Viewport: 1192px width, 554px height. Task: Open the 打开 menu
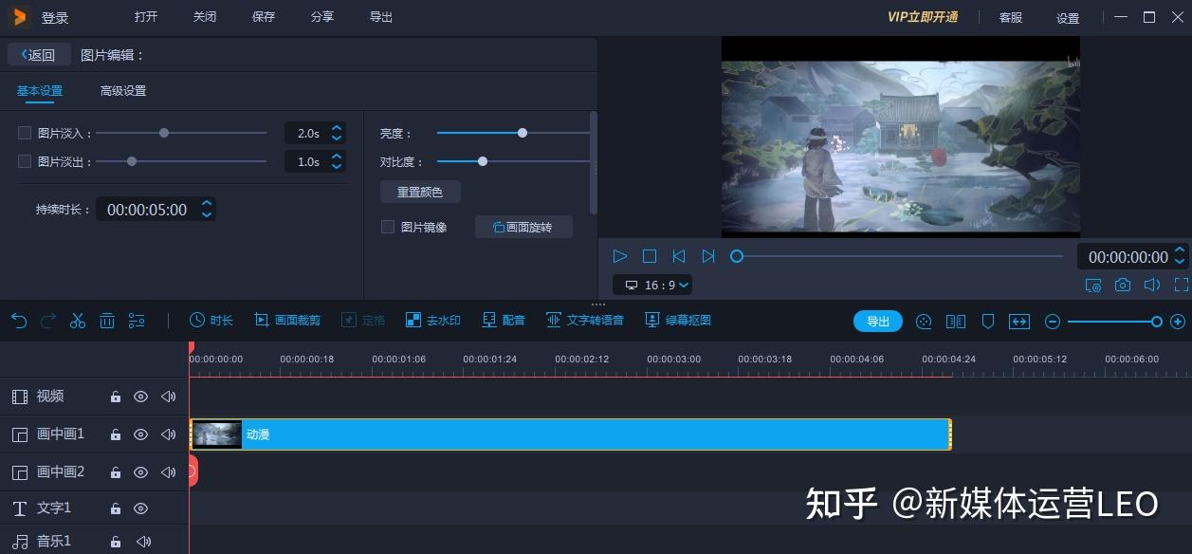(x=146, y=17)
